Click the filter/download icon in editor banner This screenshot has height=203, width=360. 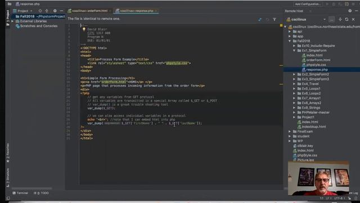274,20
